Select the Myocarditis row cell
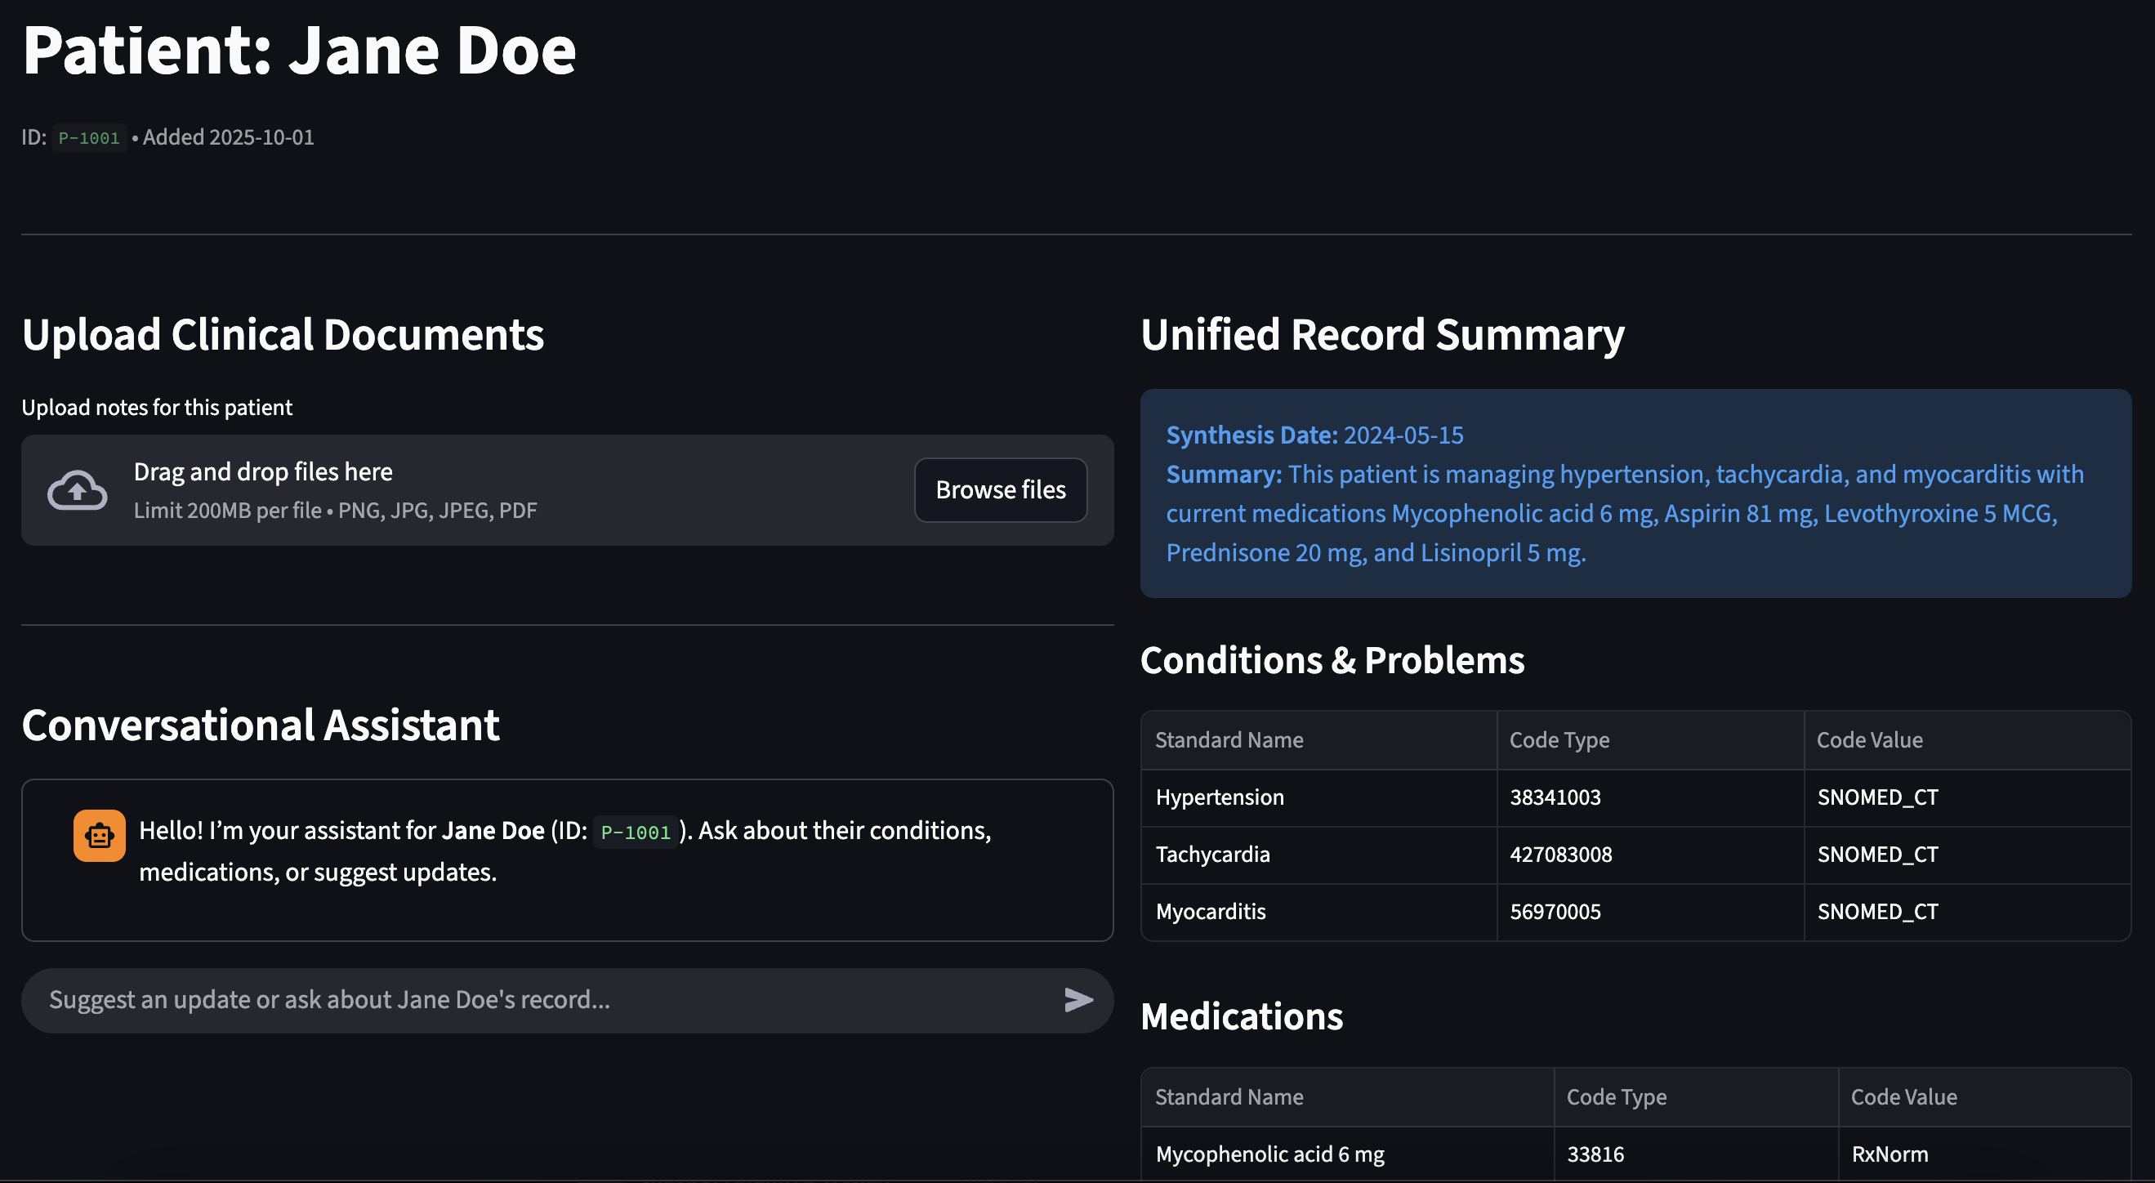This screenshot has width=2155, height=1183. point(1210,911)
